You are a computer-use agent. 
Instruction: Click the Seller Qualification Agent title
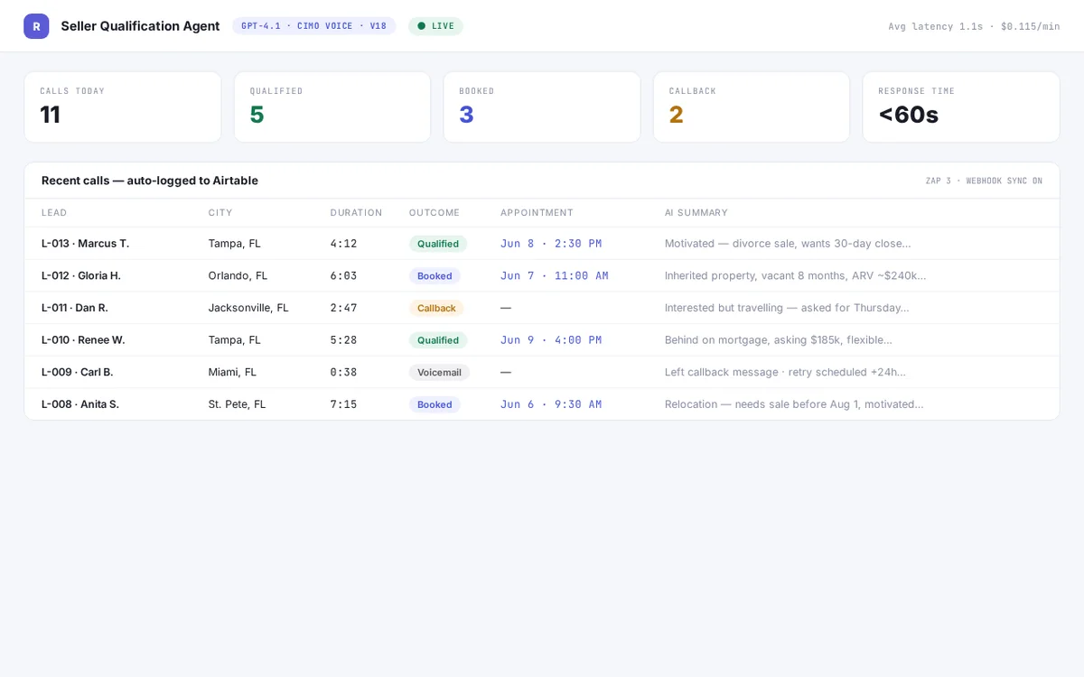(x=140, y=26)
